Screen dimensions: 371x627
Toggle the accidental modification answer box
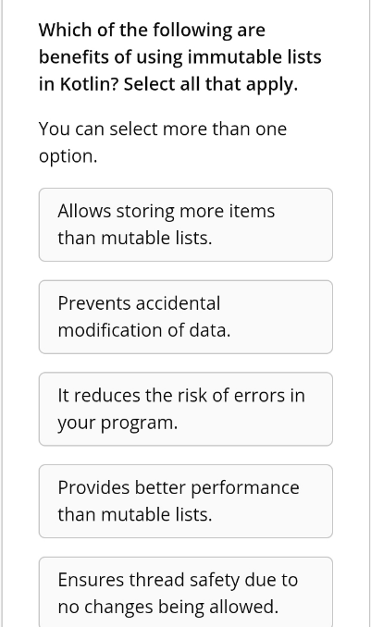[186, 317]
